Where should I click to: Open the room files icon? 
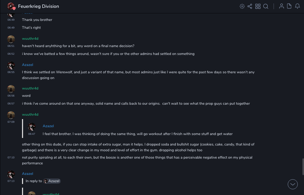pyautogui.click(x=289, y=6)
